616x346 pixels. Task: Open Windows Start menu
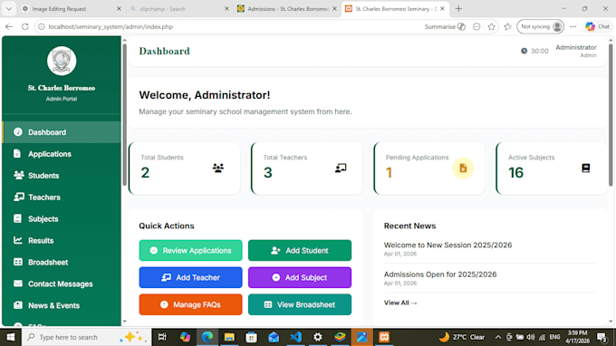point(11,337)
